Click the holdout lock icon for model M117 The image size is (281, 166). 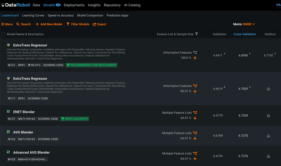pyautogui.click(x=268, y=88)
